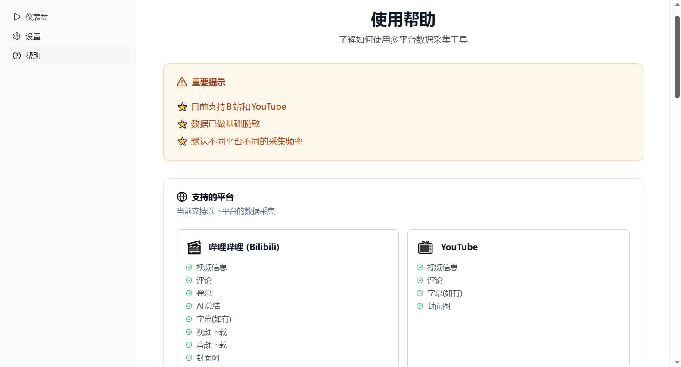Click the Bilibili clapperboard icon
The width and height of the screenshot is (681, 367).
[194, 247]
